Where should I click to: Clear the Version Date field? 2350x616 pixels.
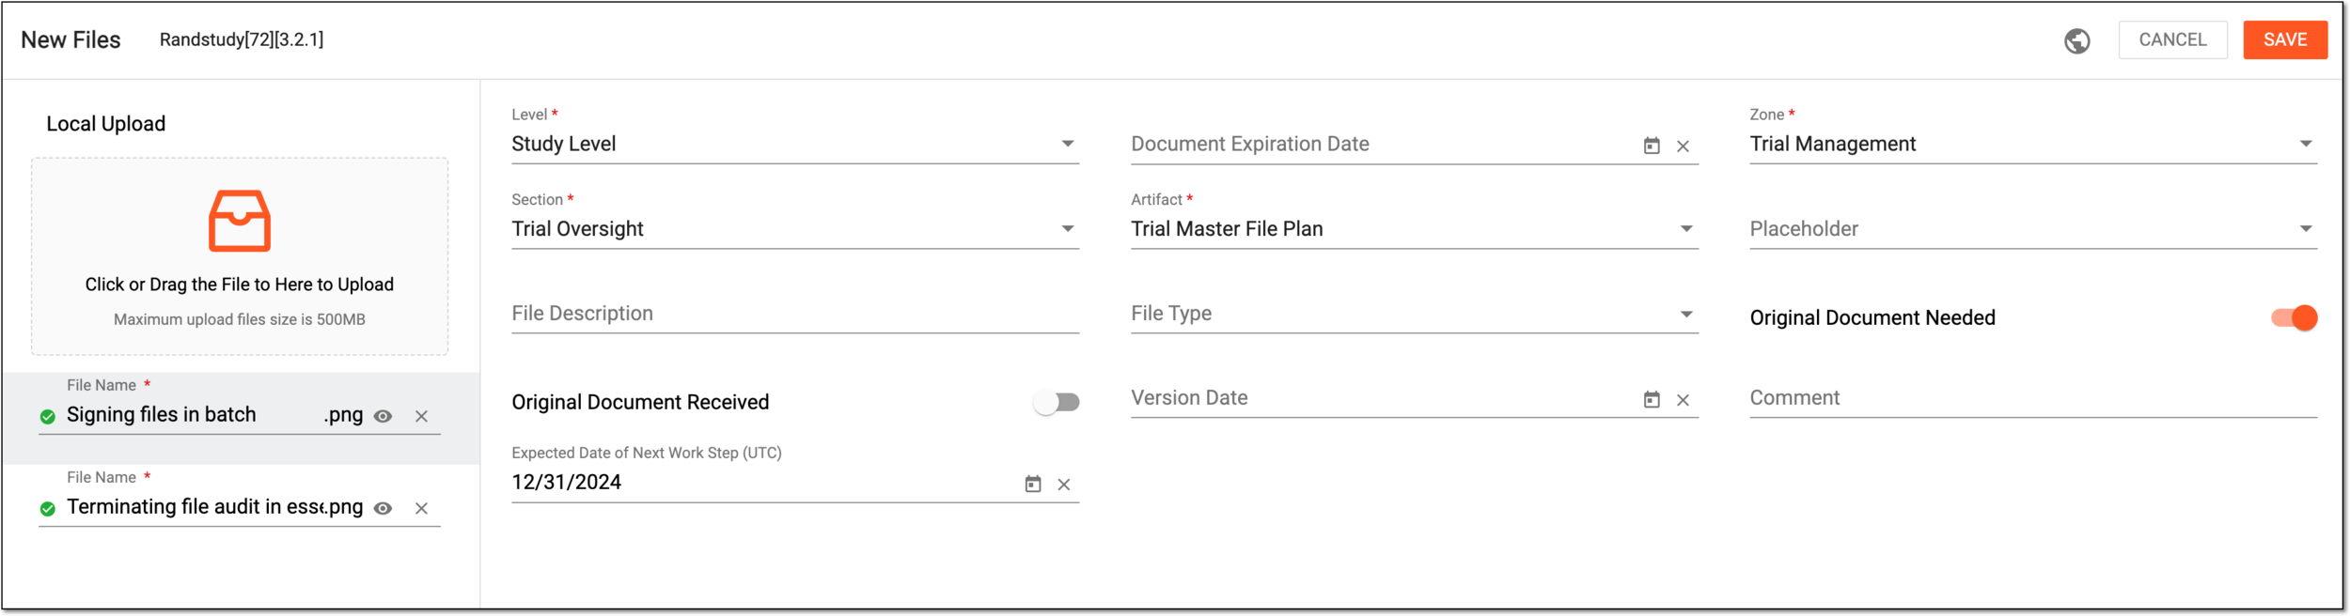tap(1684, 400)
